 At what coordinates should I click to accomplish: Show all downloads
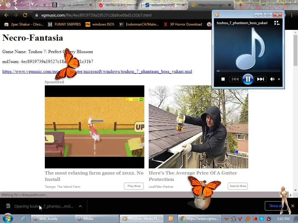(276, 206)
